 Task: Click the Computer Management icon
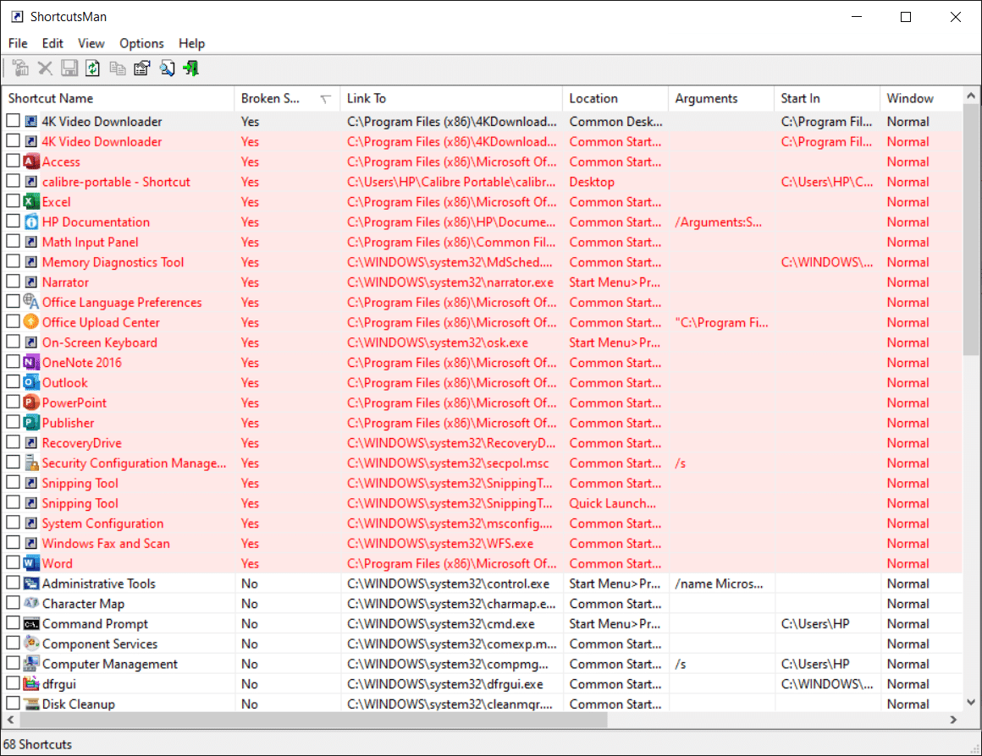pyautogui.click(x=30, y=663)
